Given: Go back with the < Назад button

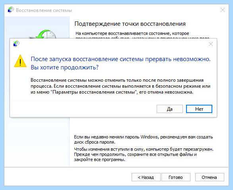Looking at the screenshot, I should pos(146,177).
